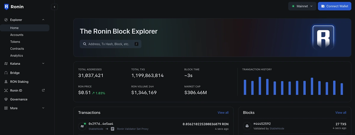Image resolution: width=355 pixels, height=135 pixels.
Task: Open transaction hash 0x297d...4e5aa4
Action: [101, 124]
